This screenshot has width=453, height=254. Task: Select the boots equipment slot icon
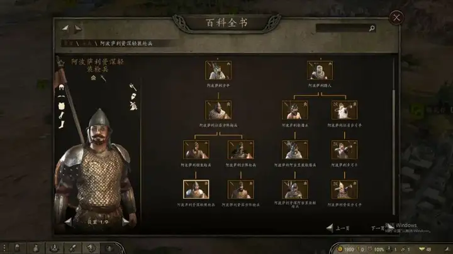click(x=61, y=124)
